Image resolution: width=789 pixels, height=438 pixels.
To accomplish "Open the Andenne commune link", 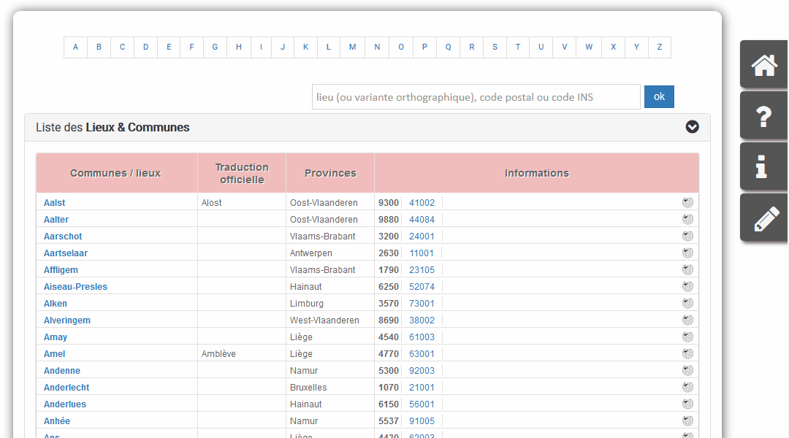I will pos(62,371).
